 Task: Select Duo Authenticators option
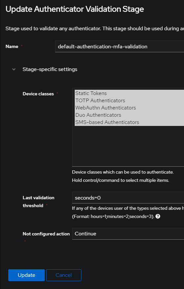pos(129,115)
